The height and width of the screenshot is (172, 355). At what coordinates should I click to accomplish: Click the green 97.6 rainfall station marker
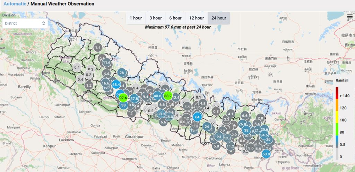pyautogui.click(x=123, y=98)
